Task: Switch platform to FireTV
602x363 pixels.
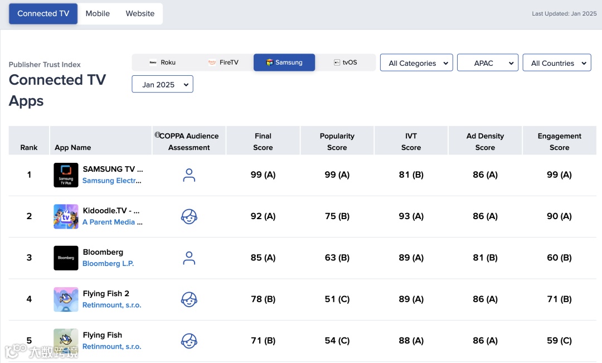Action: [223, 62]
